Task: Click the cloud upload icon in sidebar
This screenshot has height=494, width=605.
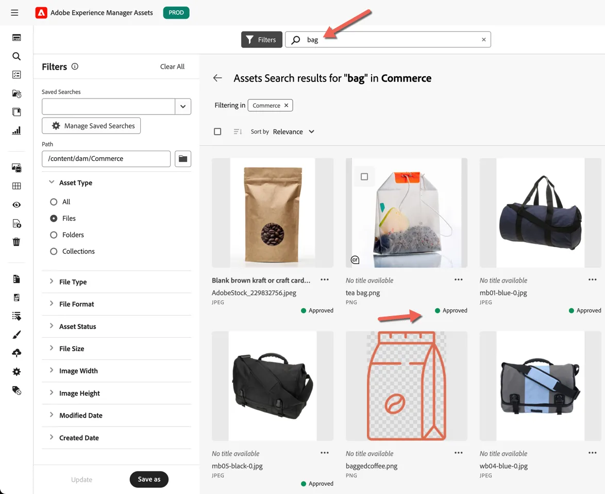Action: pos(16,353)
